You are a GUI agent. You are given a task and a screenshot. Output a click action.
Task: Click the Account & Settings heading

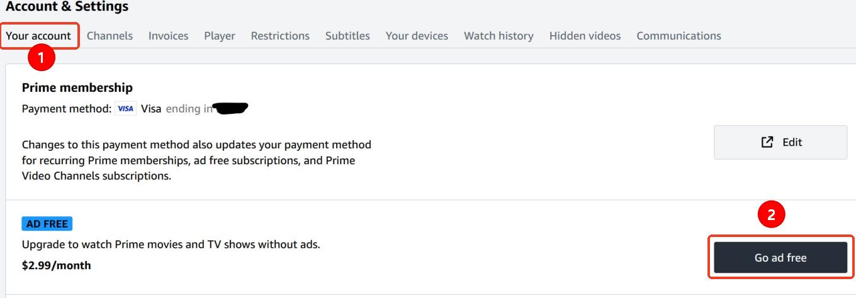coord(67,7)
